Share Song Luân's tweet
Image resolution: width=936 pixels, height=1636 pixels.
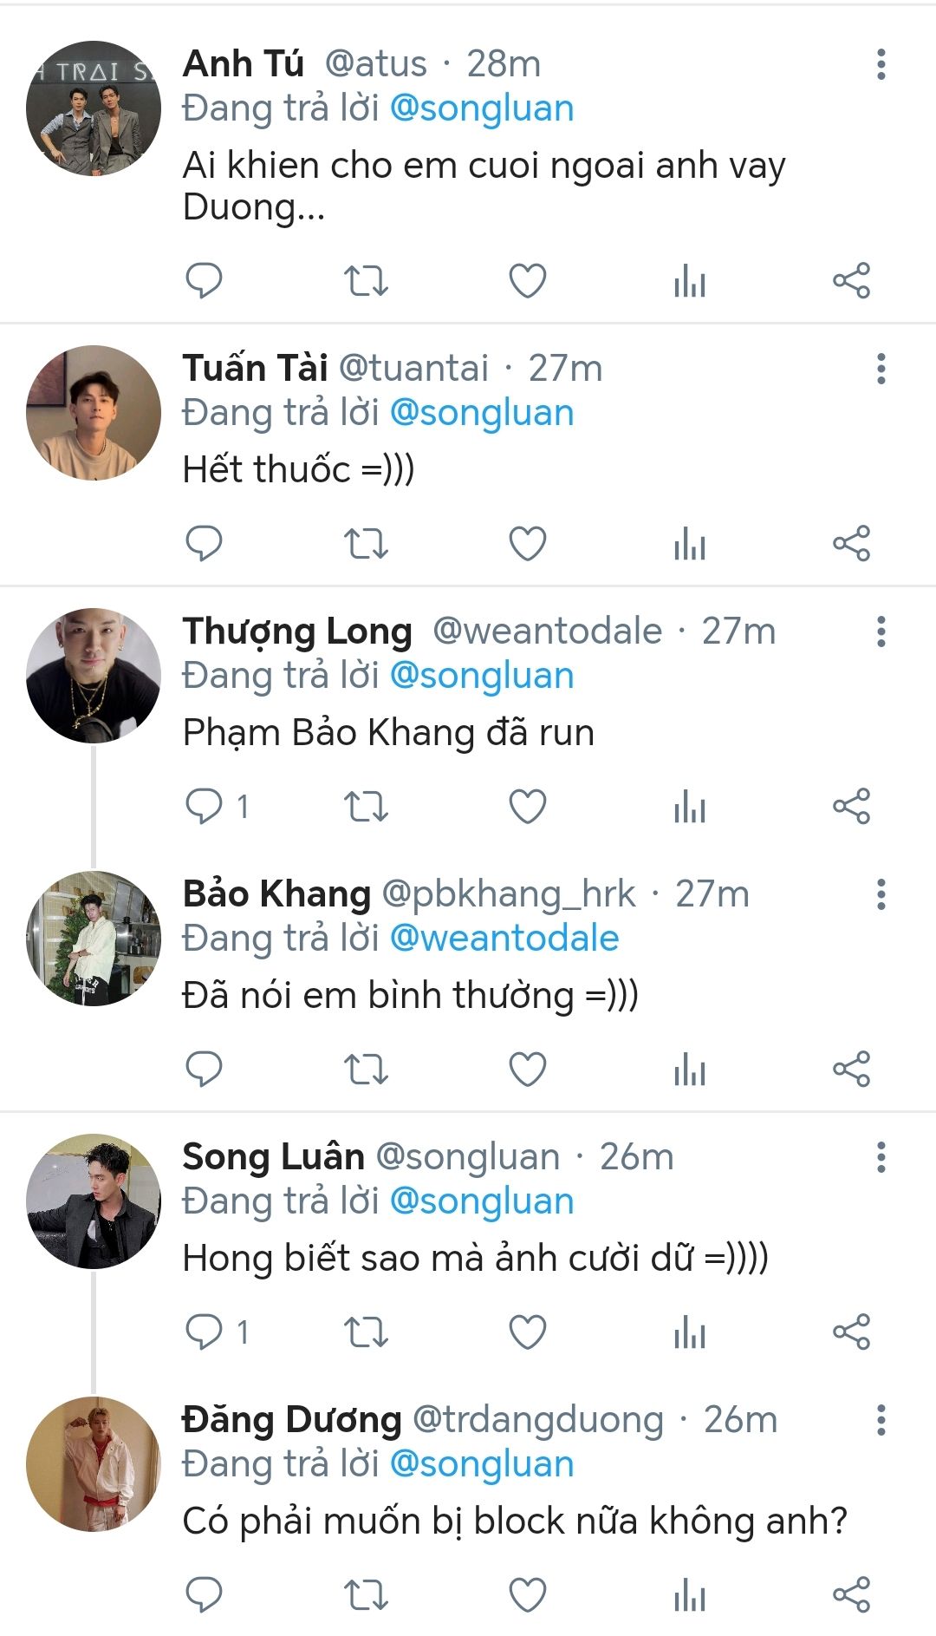(x=851, y=1332)
